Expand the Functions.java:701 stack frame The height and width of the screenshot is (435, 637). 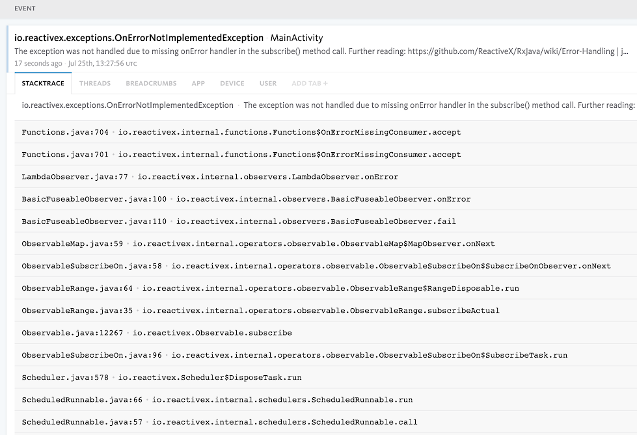(326, 154)
